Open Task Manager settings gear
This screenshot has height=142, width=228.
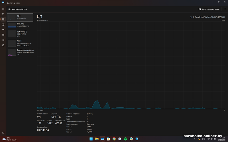(3, 133)
